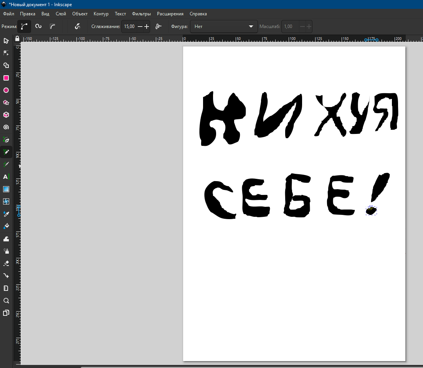This screenshot has width=423, height=368.
Task: Select the Spiral tool
Action: [x=6, y=127]
